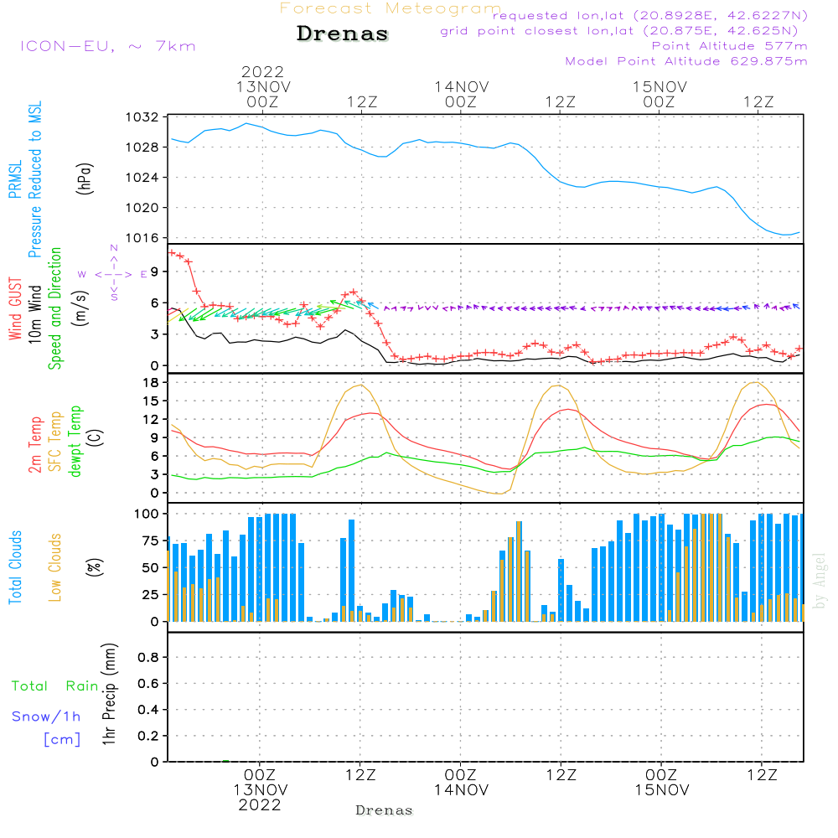The image size is (838, 838).
Task: Click the top '13NOV 00Z' time marker
Action: [x=263, y=94]
